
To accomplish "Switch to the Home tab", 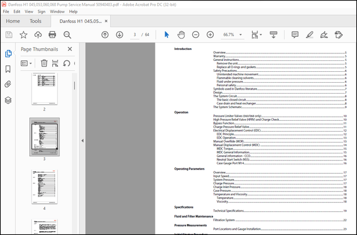I will point(13,21).
